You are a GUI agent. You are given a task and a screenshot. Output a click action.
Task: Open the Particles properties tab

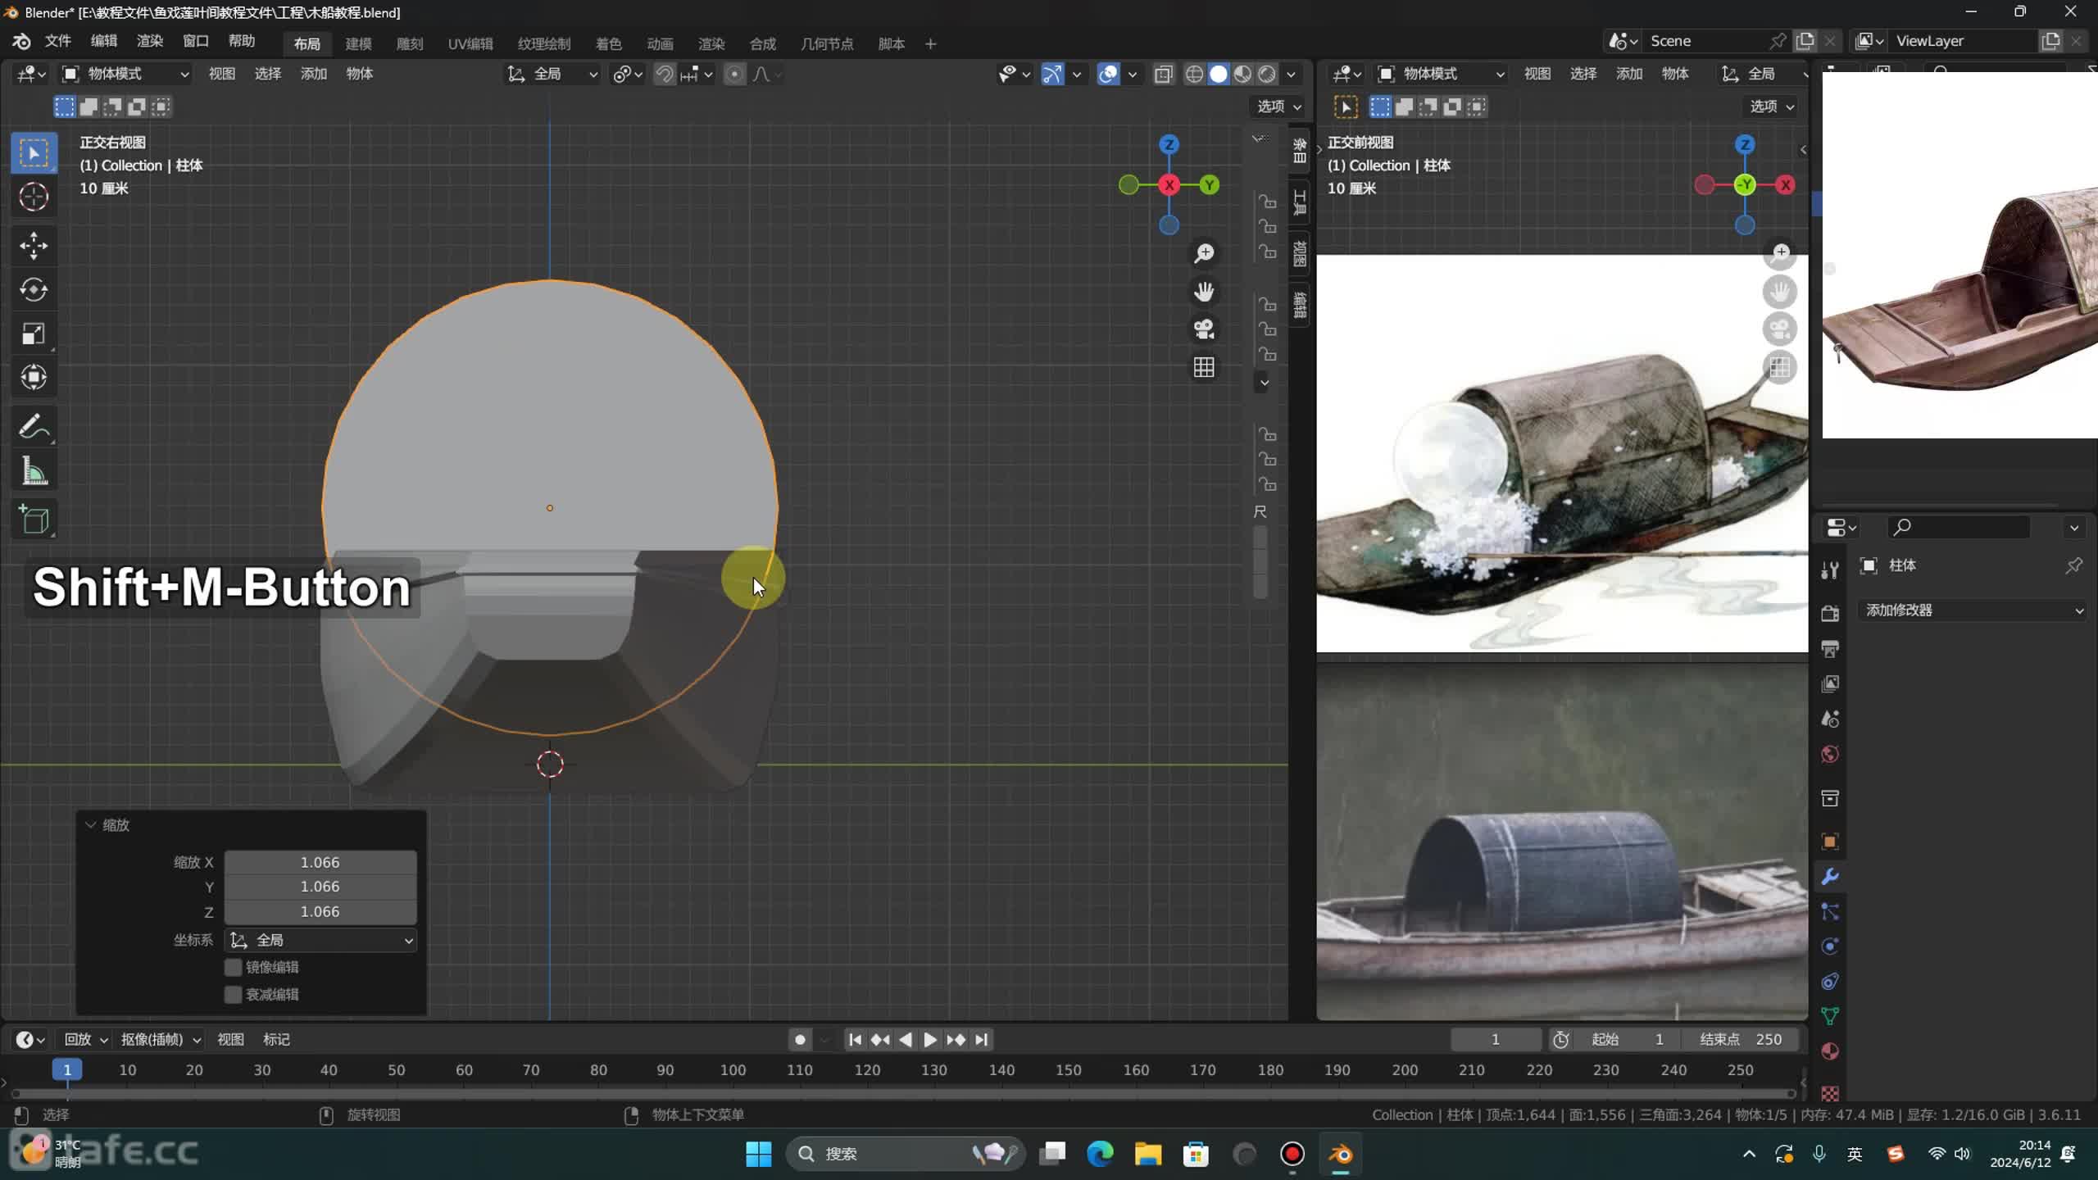[x=1830, y=912]
